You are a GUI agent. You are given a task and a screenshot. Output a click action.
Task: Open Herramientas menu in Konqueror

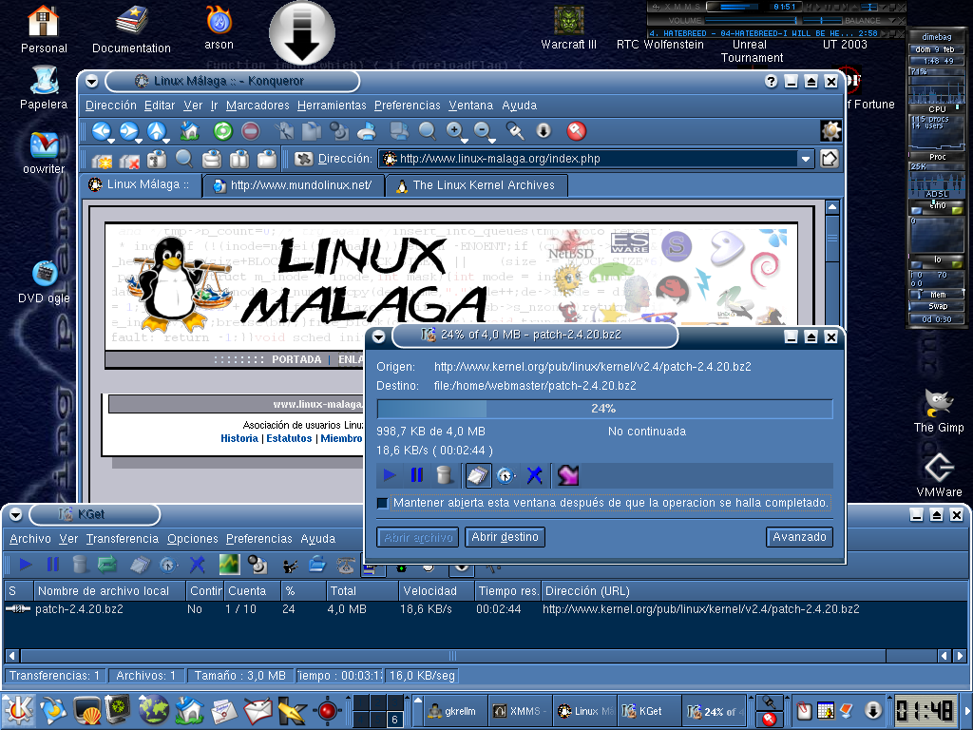click(x=332, y=106)
